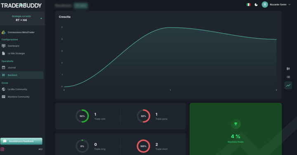Click the trophy icon in result card

[x=236, y=124]
